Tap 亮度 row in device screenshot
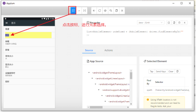The height and width of the screenshot is (112, 196). pyautogui.click(x=29, y=29)
